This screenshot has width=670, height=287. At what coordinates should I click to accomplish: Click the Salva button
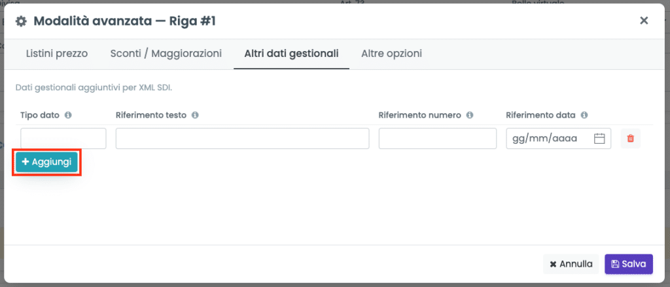click(629, 264)
